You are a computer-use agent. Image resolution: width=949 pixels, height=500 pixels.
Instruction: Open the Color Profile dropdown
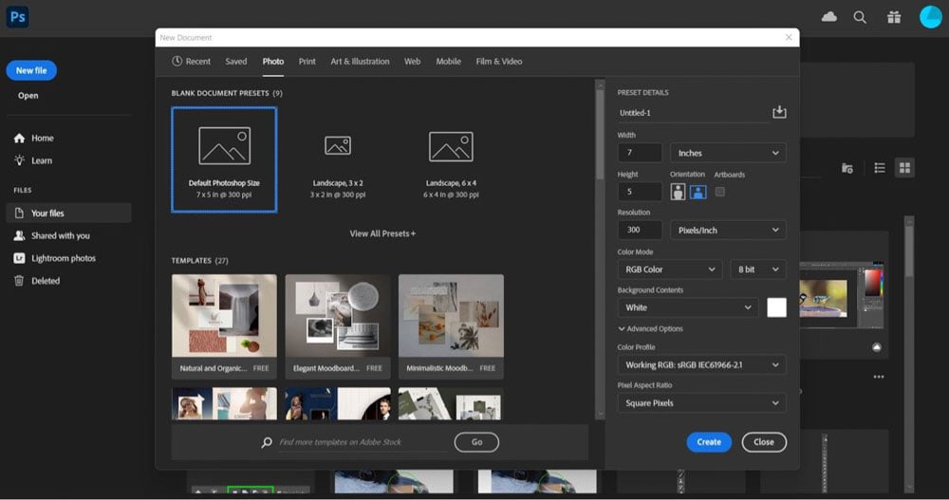pos(701,365)
